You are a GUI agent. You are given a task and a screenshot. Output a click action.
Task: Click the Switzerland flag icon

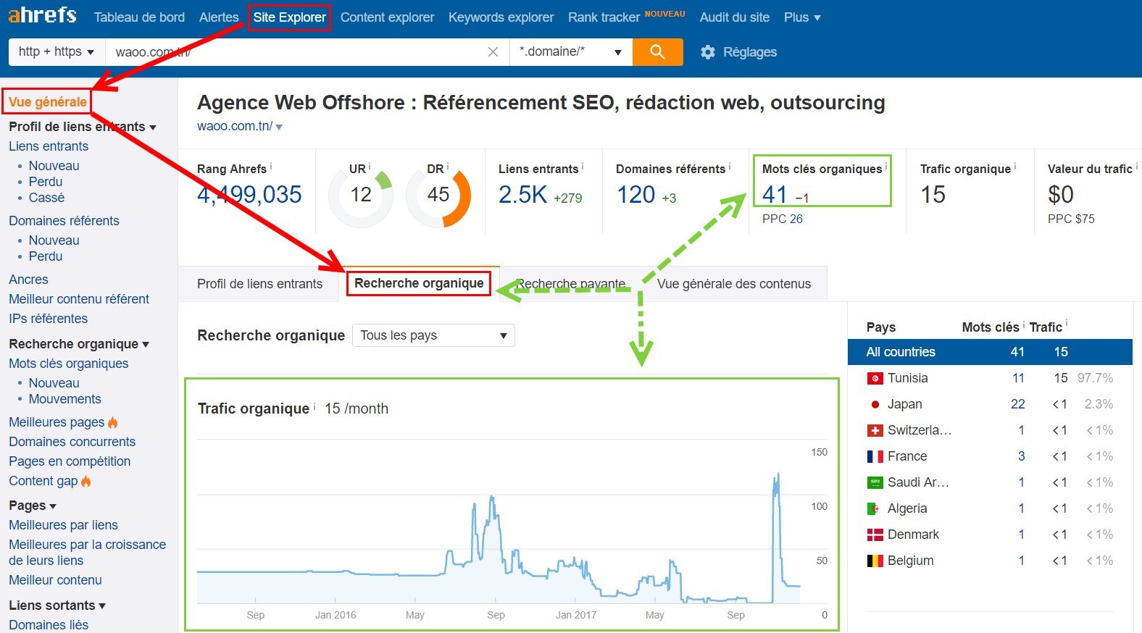tap(875, 430)
